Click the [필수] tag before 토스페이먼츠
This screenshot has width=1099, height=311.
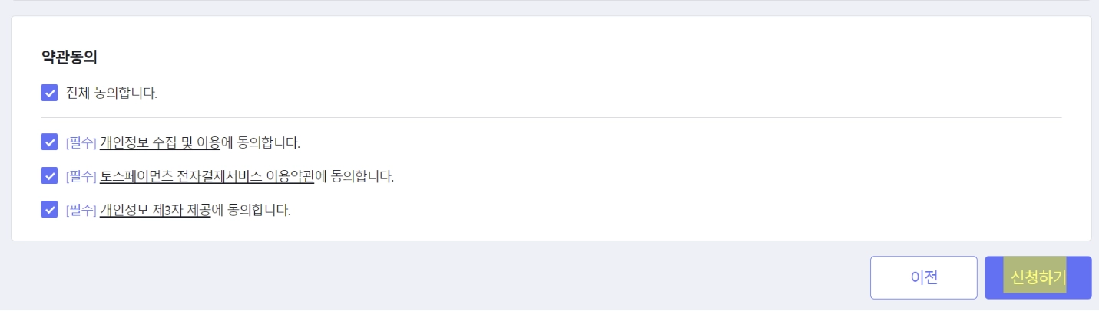tap(81, 176)
